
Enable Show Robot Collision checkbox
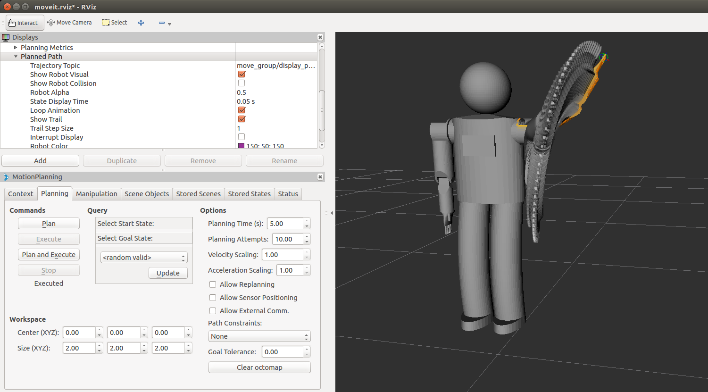click(x=242, y=83)
